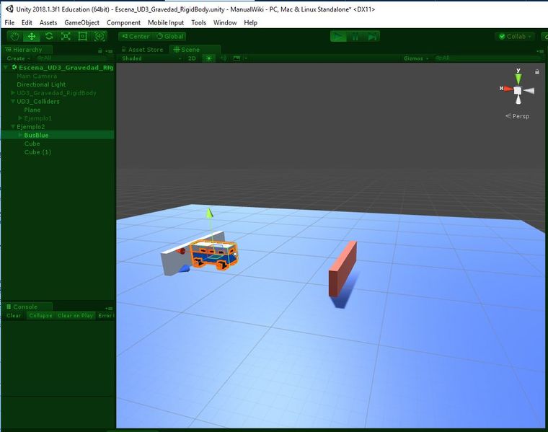Click the gizmo center cube
The image size is (548, 432).
pyautogui.click(x=518, y=91)
